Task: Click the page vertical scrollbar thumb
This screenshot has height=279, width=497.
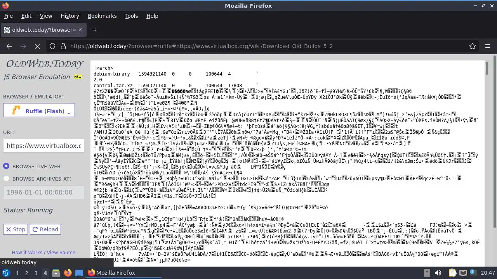Action: (487, 68)
